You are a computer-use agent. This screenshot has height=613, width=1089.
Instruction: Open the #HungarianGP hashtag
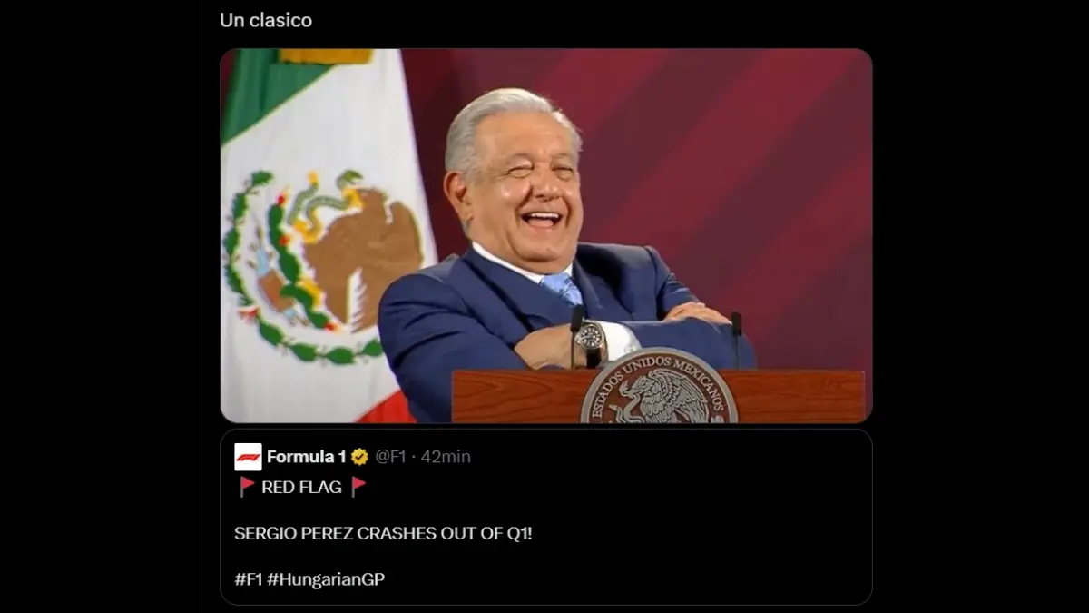pos(326,578)
